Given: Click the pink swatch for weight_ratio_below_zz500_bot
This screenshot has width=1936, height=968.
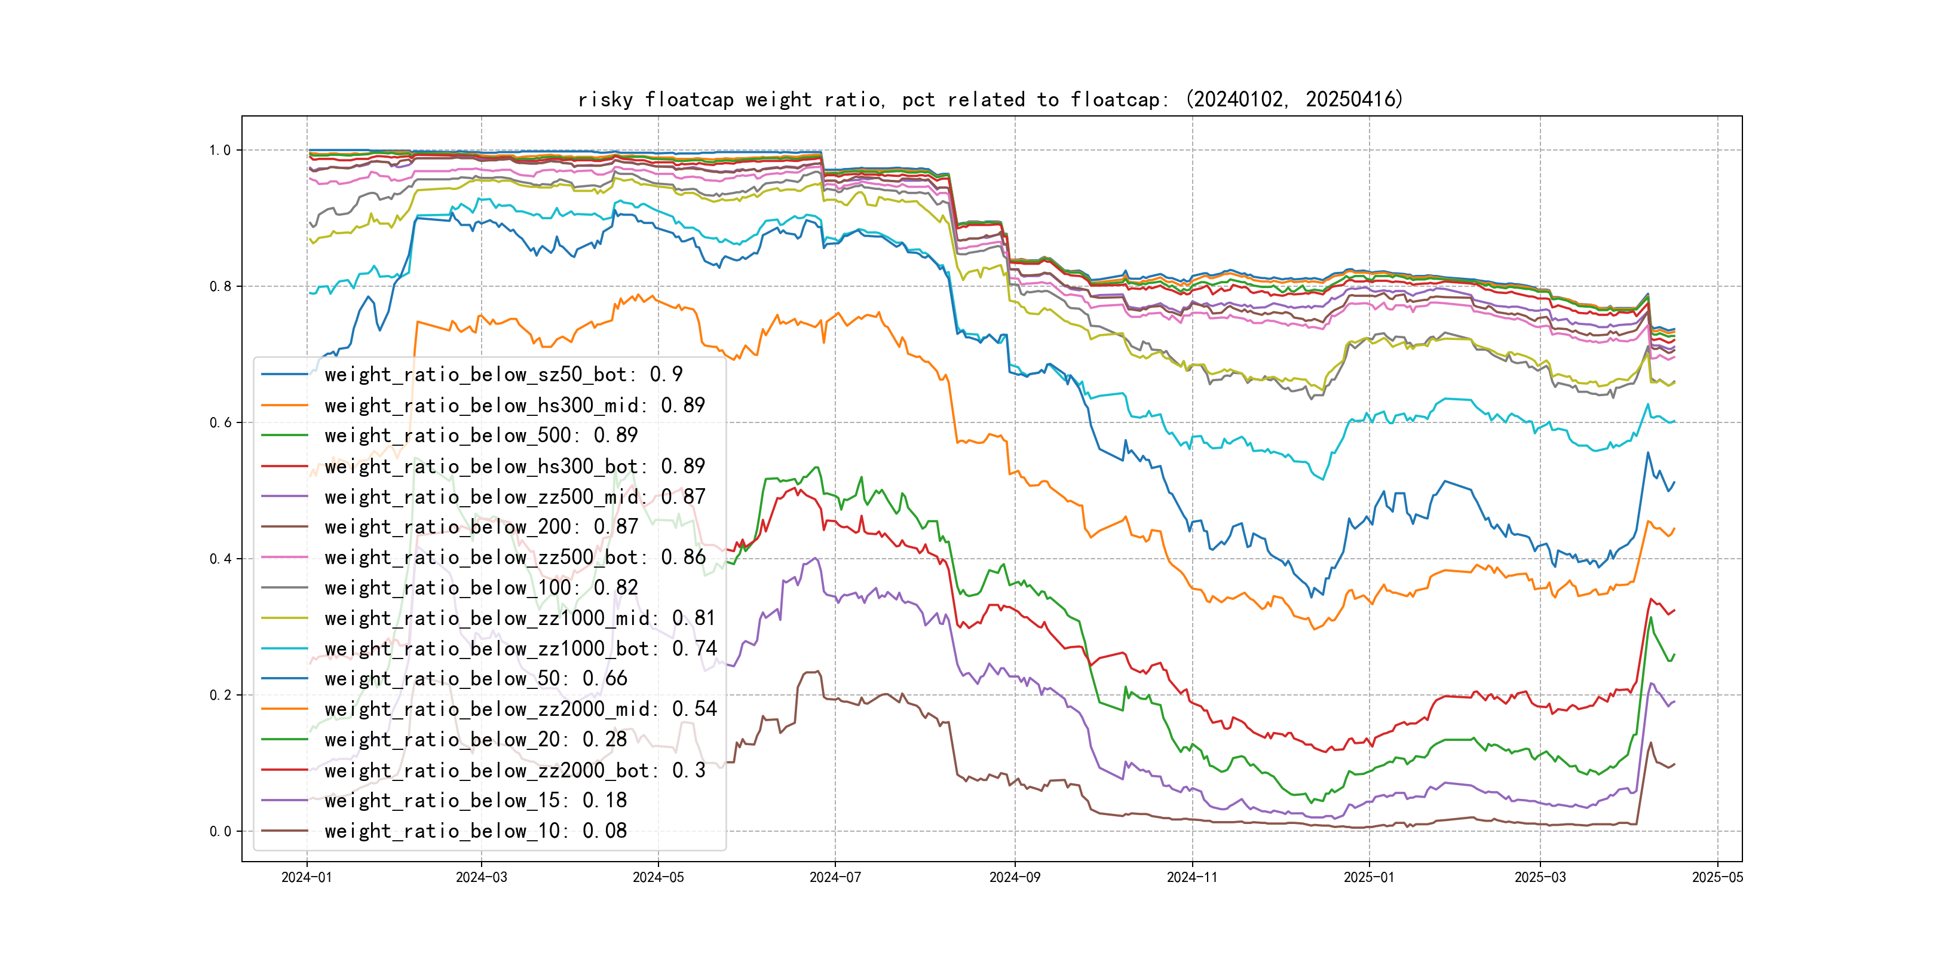Looking at the screenshot, I should 284,557.
